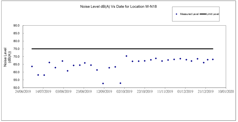Click the 24/06/2019 x-axis date label
Screen dimensions: 238x122
tap(23, 92)
